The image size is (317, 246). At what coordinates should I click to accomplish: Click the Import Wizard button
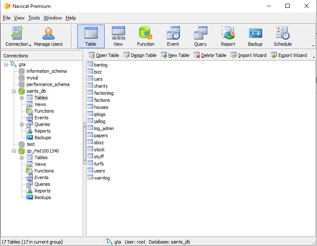pos(248,55)
